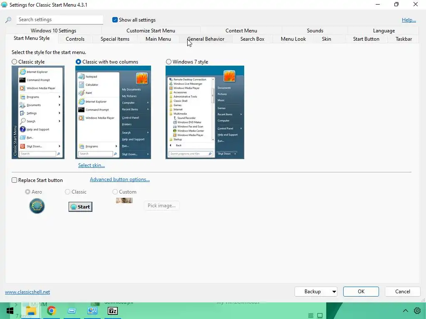The image size is (426, 319).
Task: Click the large icons view icon in Explorer window
Action: click(x=320, y=316)
